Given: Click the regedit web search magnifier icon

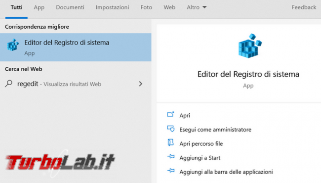Looking at the screenshot, I should pyautogui.click(x=8, y=84).
